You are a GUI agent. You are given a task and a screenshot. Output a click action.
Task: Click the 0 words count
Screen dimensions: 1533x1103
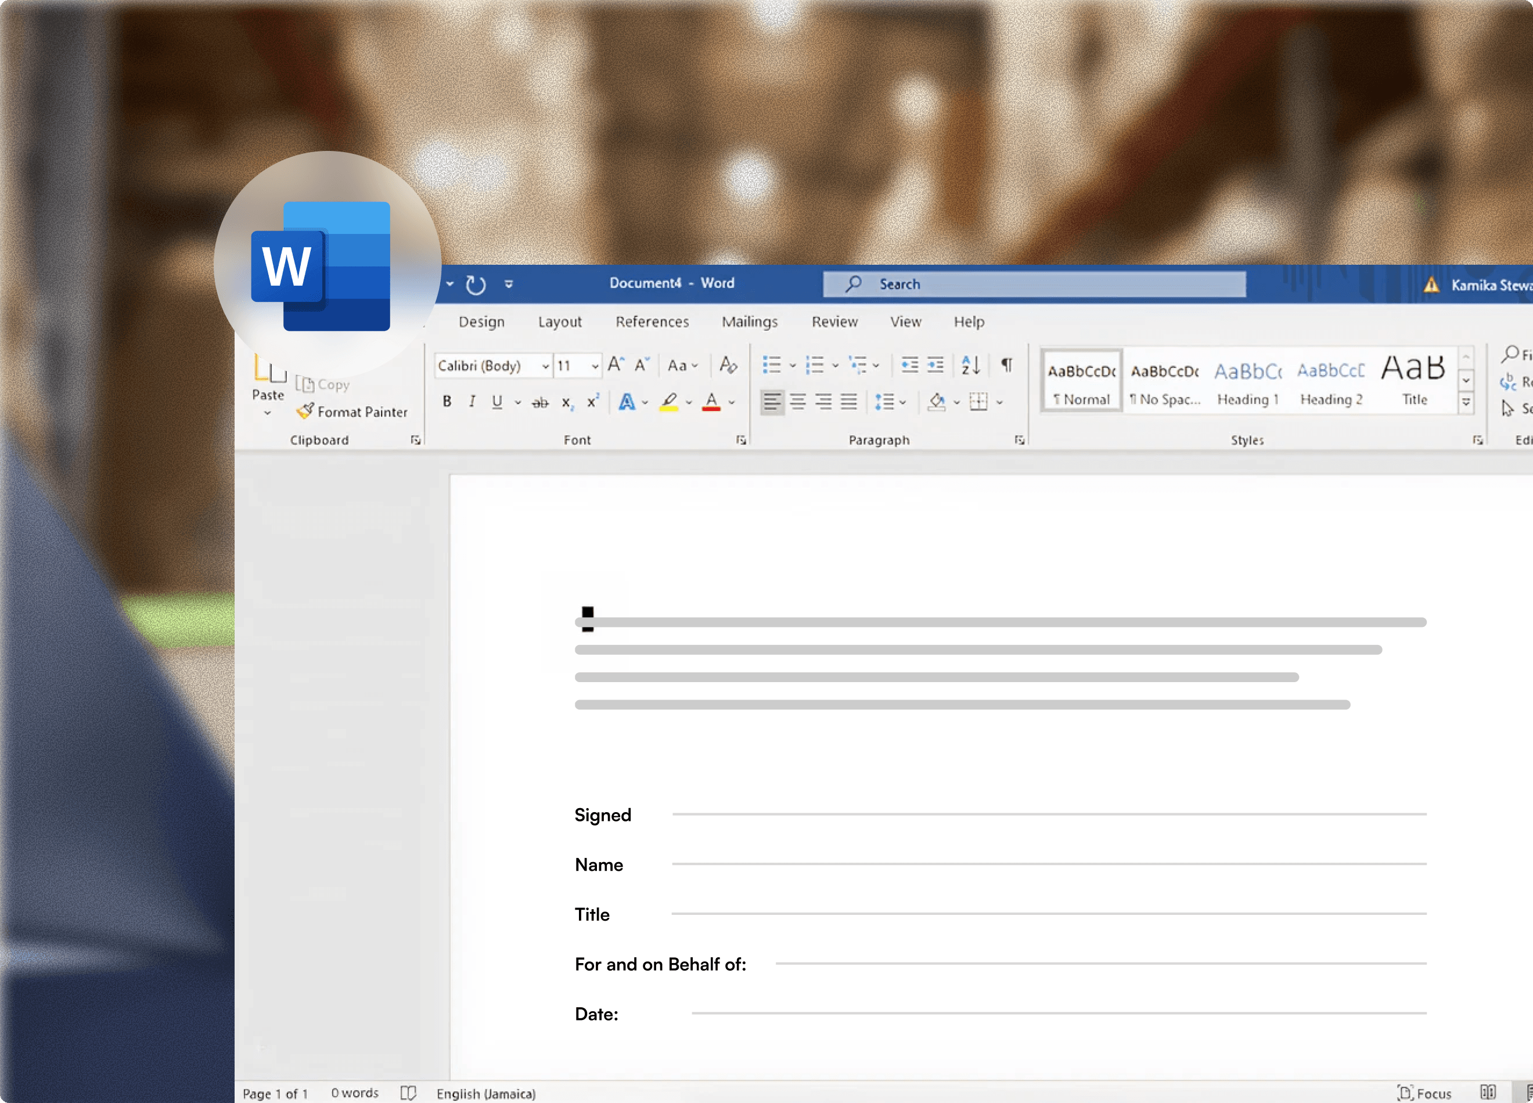coord(355,1093)
